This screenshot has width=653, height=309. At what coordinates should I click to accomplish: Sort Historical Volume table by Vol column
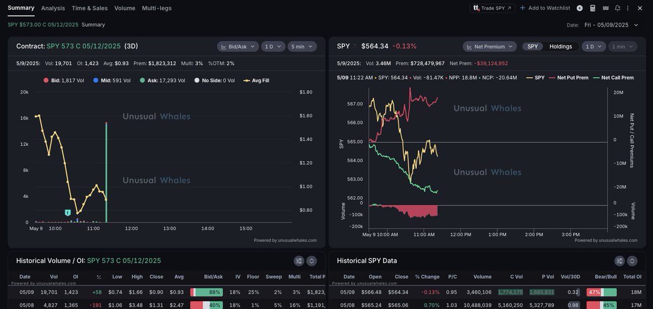(53, 277)
